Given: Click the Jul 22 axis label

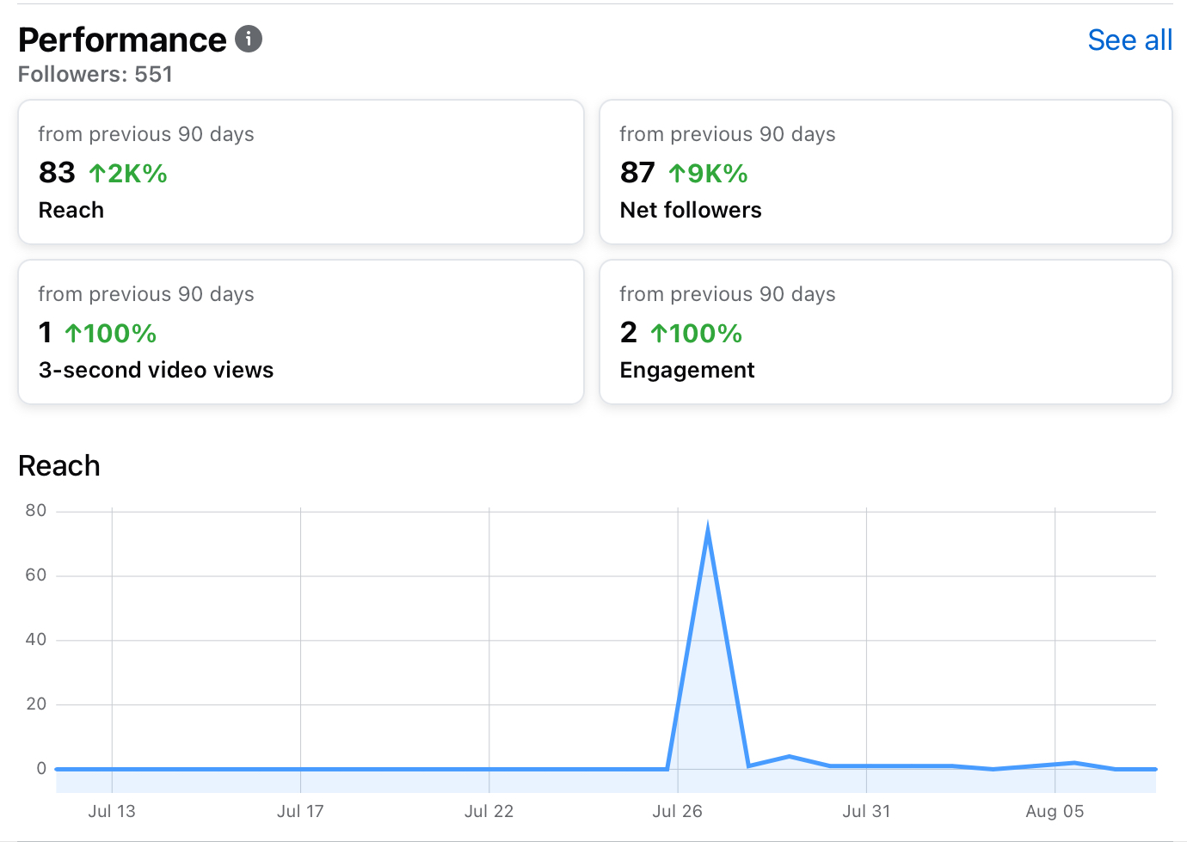Looking at the screenshot, I should click(x=489, y=811).
